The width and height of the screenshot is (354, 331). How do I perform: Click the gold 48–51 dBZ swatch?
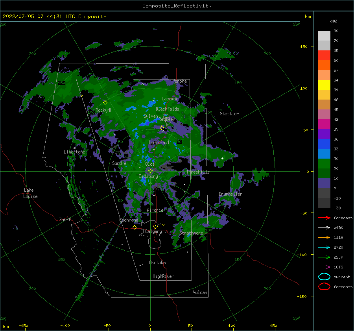(324, 95)
